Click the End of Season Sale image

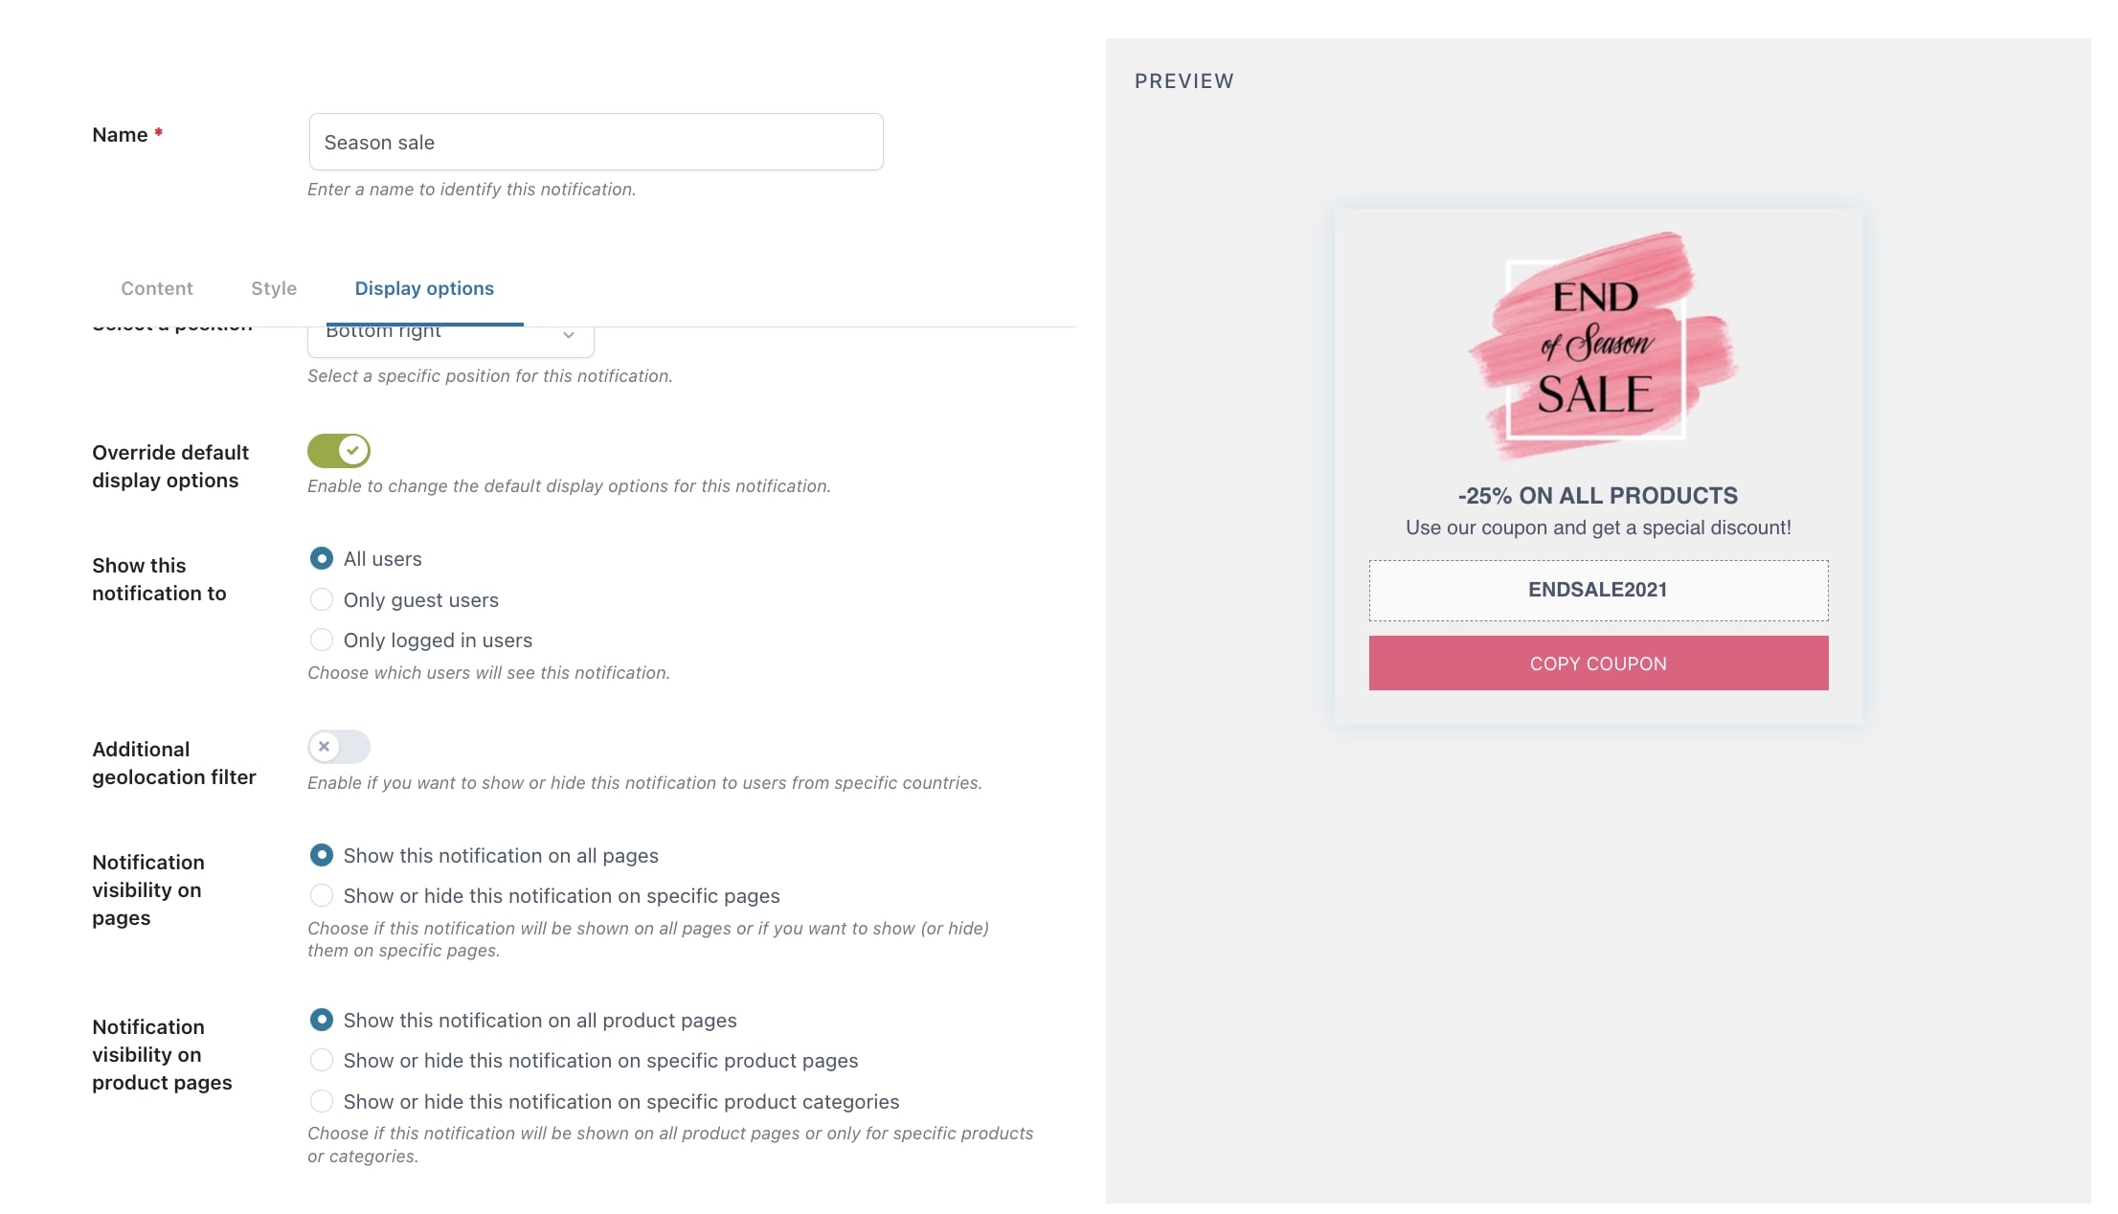[1599, 347]
